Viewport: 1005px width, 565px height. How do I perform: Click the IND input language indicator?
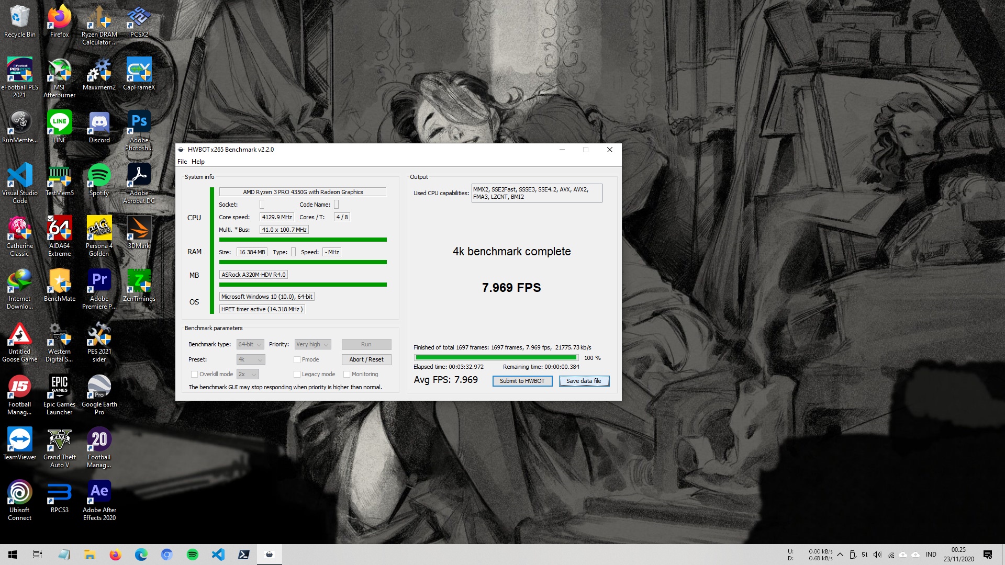[931, 555]
